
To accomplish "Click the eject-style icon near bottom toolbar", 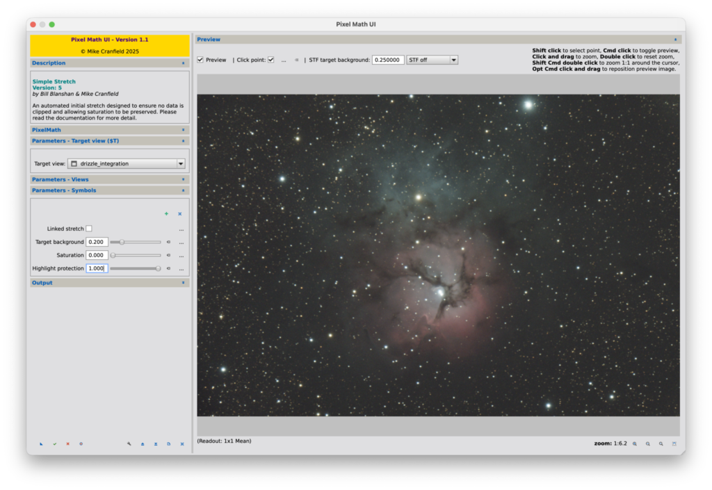I will pyautogui.click(x=142, y=443).
